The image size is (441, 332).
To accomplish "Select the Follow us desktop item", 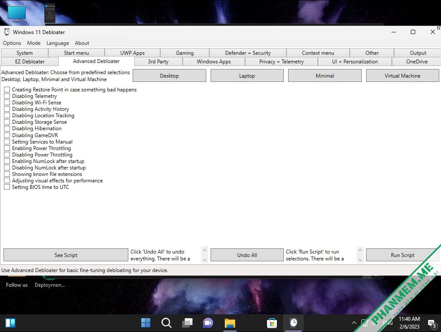I will (17, 285).
